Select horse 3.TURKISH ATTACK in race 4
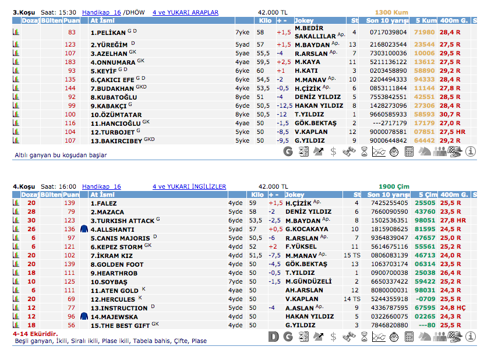This screenshot has width=491, height=357. pos(122,221)
